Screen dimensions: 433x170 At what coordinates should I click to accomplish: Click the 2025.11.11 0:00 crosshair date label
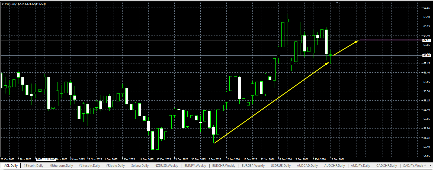pyautogui.click(x=46, y=159)
